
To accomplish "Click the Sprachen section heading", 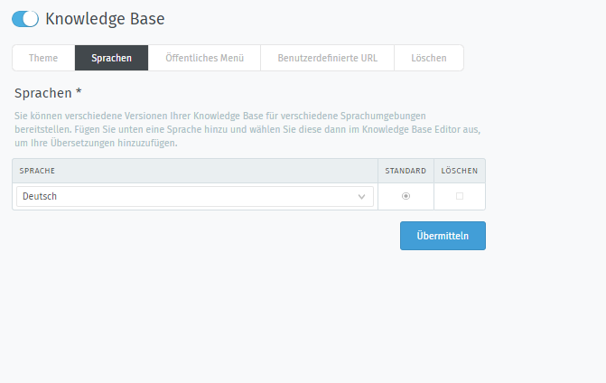I will click(43, 93).
